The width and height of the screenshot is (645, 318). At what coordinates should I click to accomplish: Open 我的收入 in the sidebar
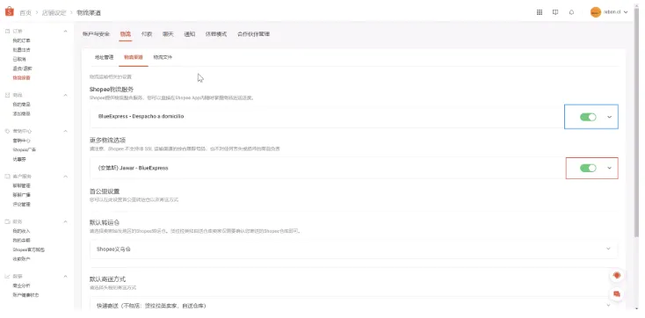point(21,231)
